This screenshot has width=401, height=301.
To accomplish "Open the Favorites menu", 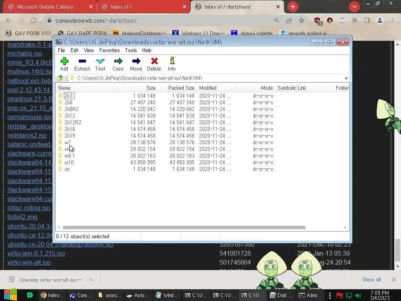I will point(110,51).
